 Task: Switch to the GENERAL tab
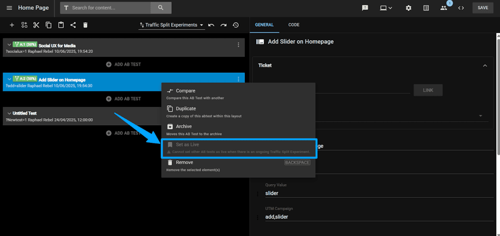264,25
